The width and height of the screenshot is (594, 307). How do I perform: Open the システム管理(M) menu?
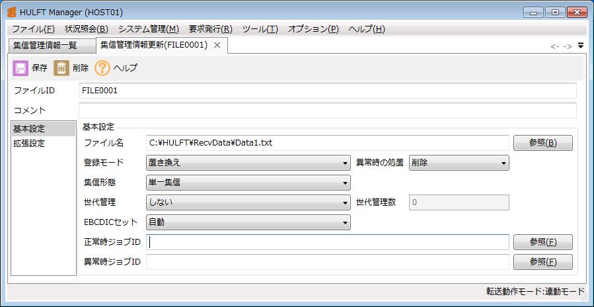click(x=149, y=29)
